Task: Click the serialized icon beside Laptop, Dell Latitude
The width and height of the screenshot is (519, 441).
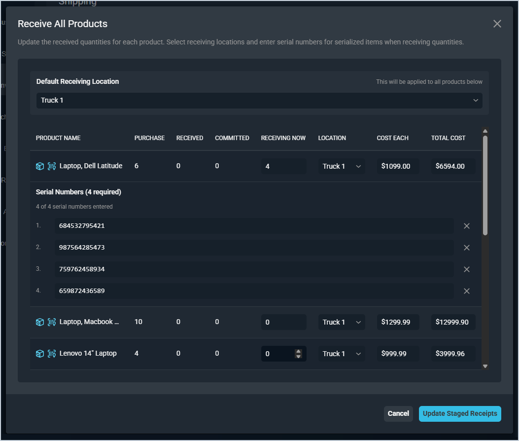Action: [x=51, y=166]
